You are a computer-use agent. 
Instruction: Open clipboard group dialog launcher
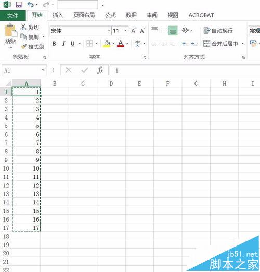pos(45,57)
